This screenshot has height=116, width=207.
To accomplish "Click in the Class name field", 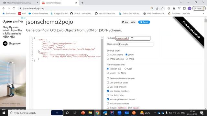I will point(136,44).
